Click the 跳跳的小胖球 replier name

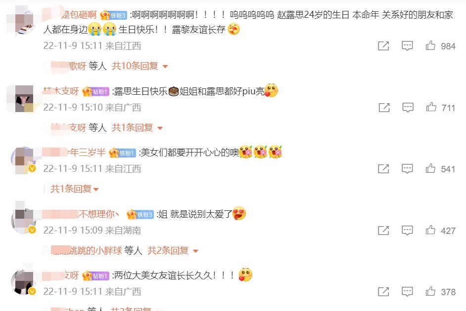87,250
